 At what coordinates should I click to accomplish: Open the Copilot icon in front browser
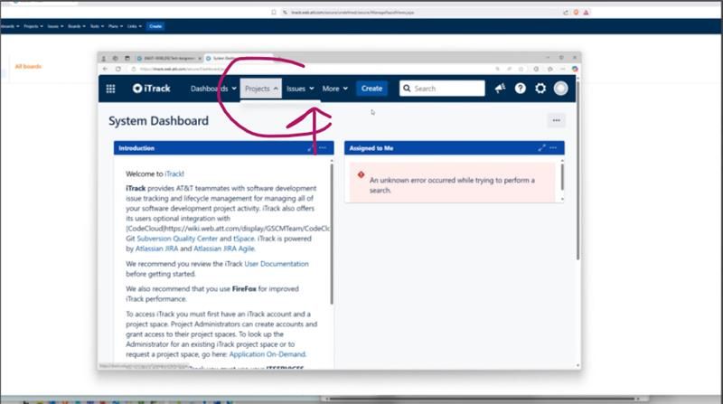click(x=575, y=69)
